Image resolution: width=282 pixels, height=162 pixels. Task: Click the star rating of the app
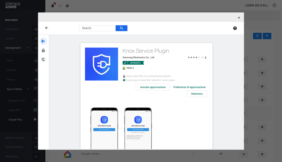[x=194, y=57]
